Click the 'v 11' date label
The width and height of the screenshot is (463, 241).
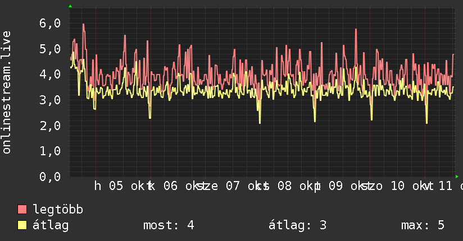click(439, 186)
